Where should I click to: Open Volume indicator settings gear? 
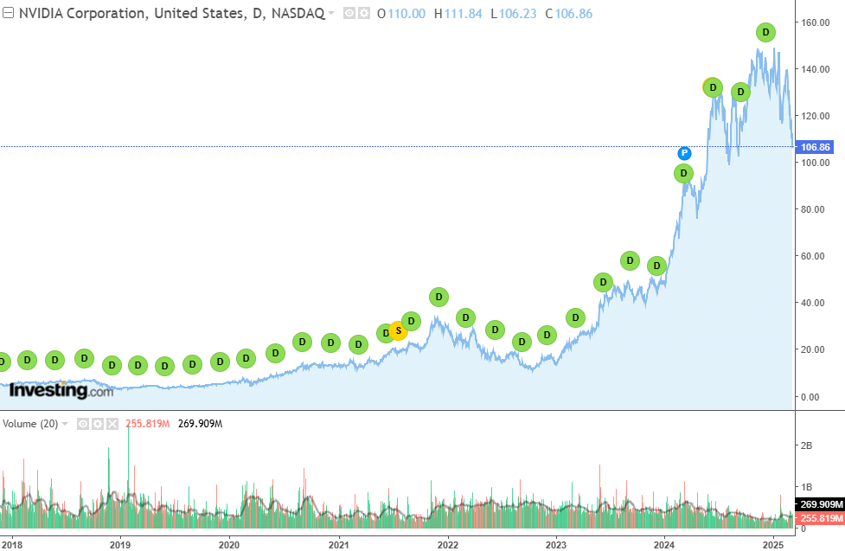(x=98, y=424)
